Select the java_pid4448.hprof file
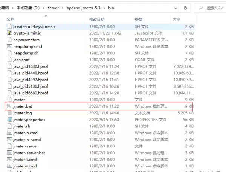This screenshot has width=226, height=172. click(31, 73)
